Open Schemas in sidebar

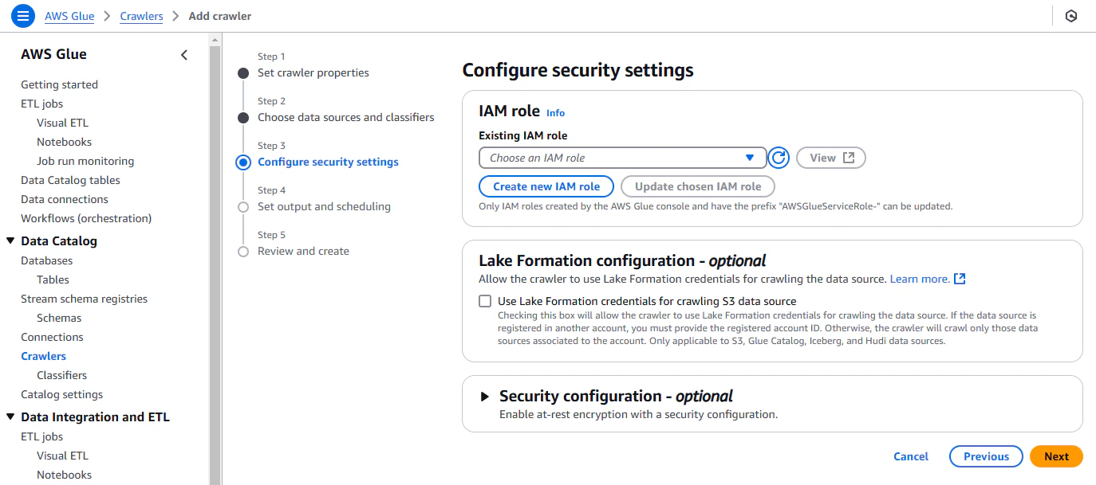(x=59, y=318)
